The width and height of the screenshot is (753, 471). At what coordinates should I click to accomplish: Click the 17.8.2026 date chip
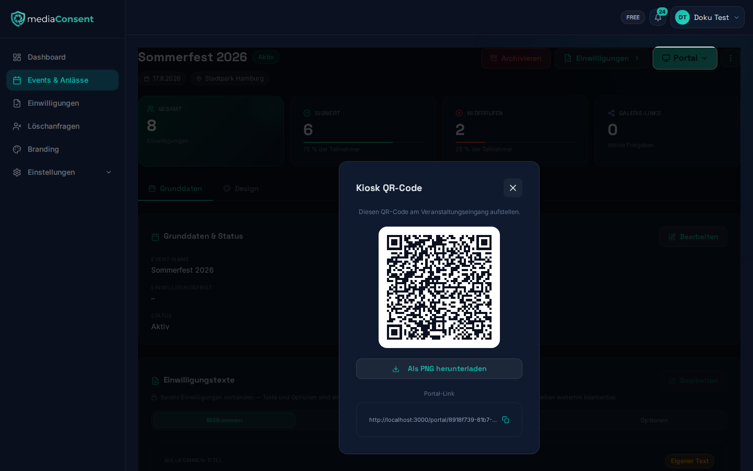click(162, 78)
